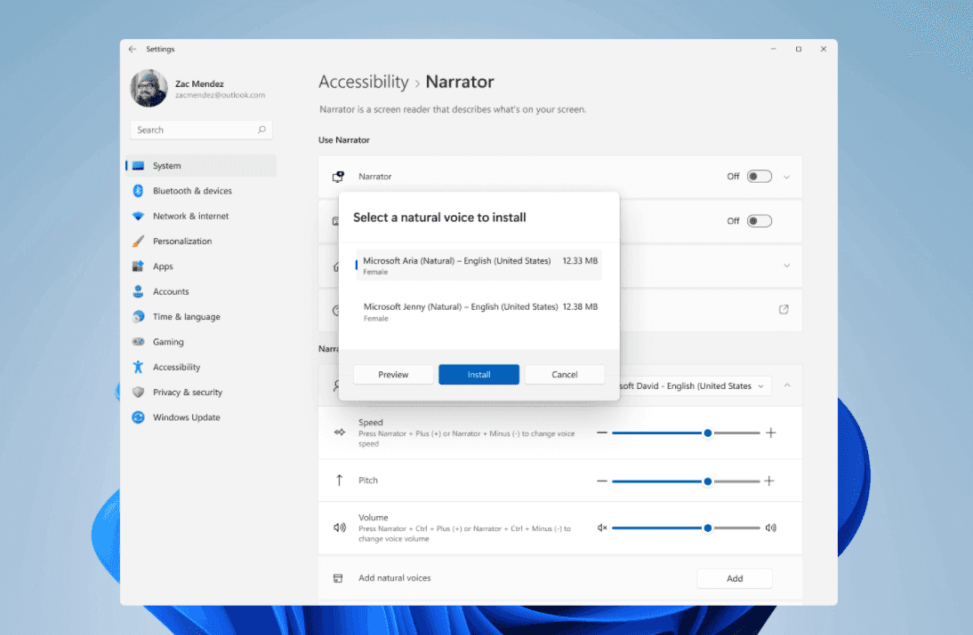Collapse the voice section chevron
Screen dimensions: 973x635
click(x=787, y=385)
